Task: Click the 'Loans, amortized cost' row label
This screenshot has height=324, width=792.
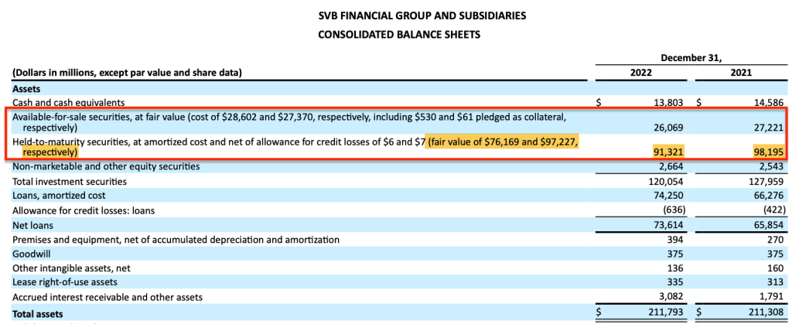Action: 60,196
